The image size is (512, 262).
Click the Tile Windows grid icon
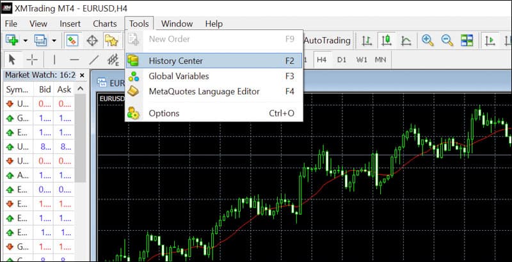(467, 40)
